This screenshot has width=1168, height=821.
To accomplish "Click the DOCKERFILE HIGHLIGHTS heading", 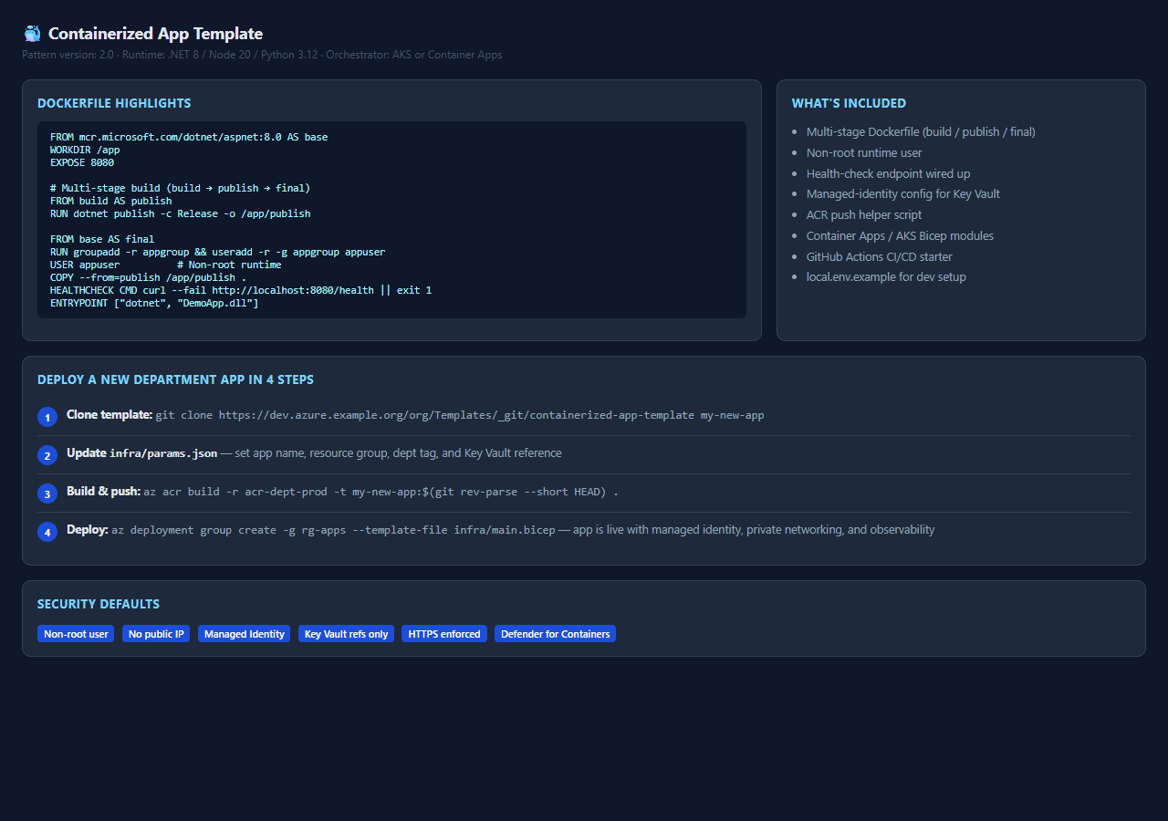I will tap(114, 103).
